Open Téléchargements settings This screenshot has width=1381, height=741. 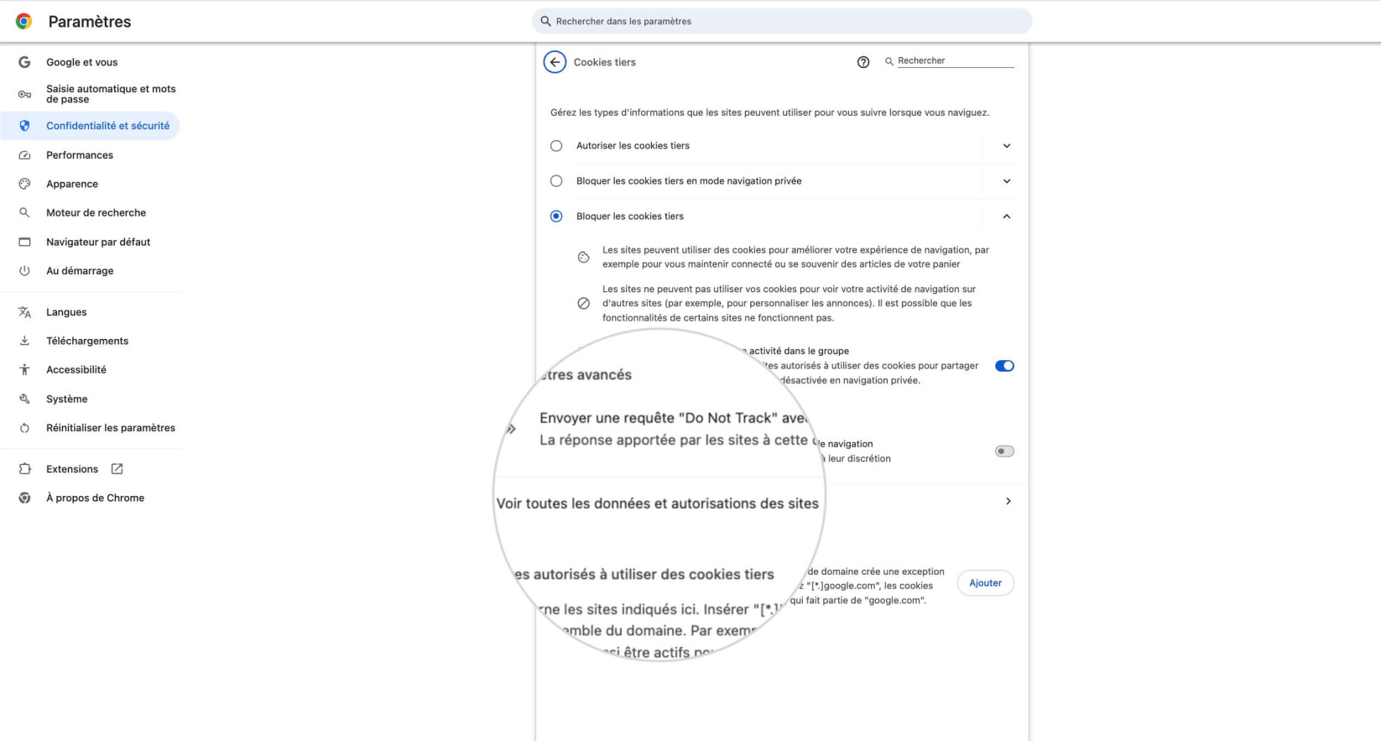coord(87,341)
